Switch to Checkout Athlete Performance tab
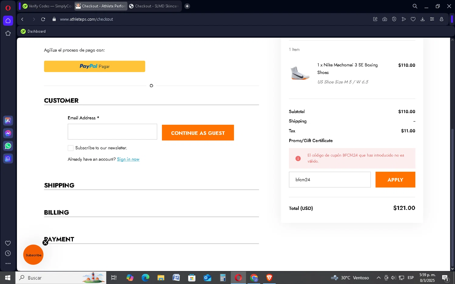Viewport: 455px width, 284px height. tap(101, 6)
